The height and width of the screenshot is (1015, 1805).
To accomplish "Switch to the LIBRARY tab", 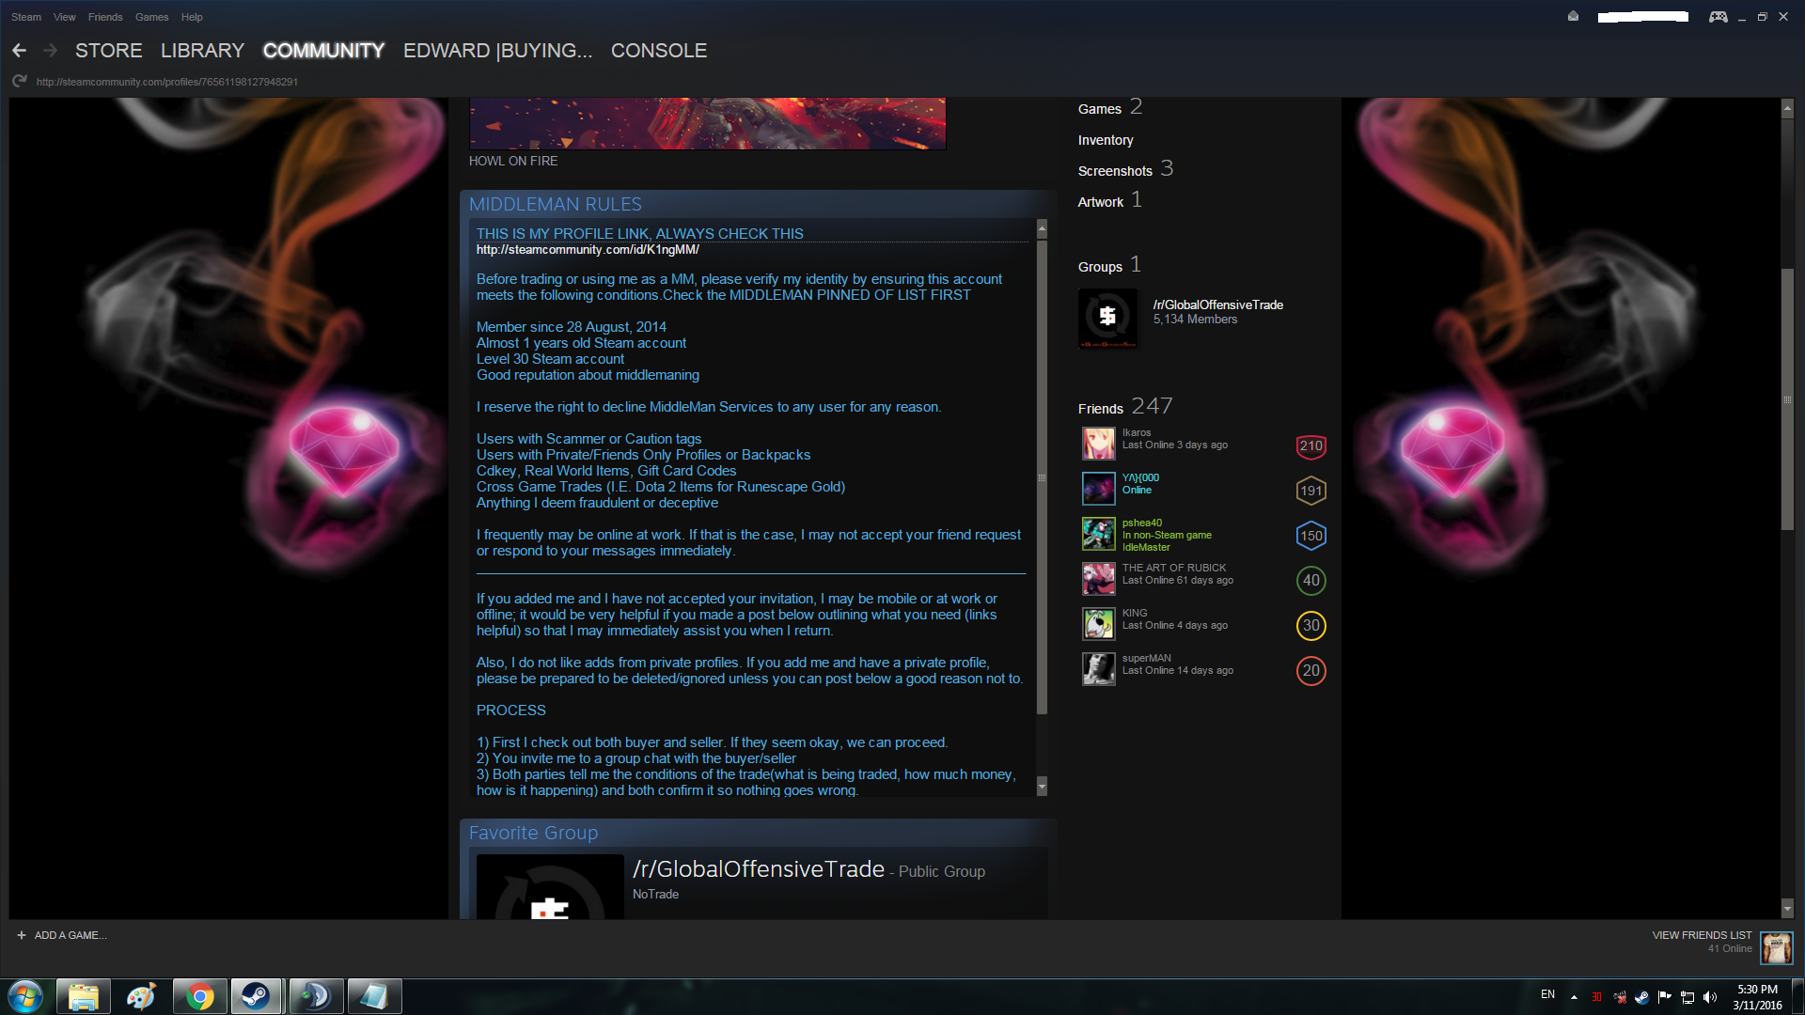I will click(x=202, y=51).
